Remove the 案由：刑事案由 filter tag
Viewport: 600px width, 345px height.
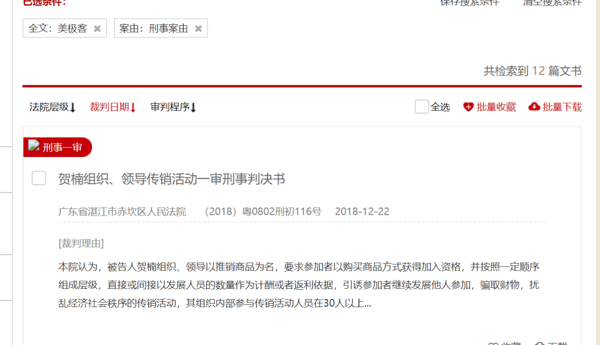pos(198,29)
